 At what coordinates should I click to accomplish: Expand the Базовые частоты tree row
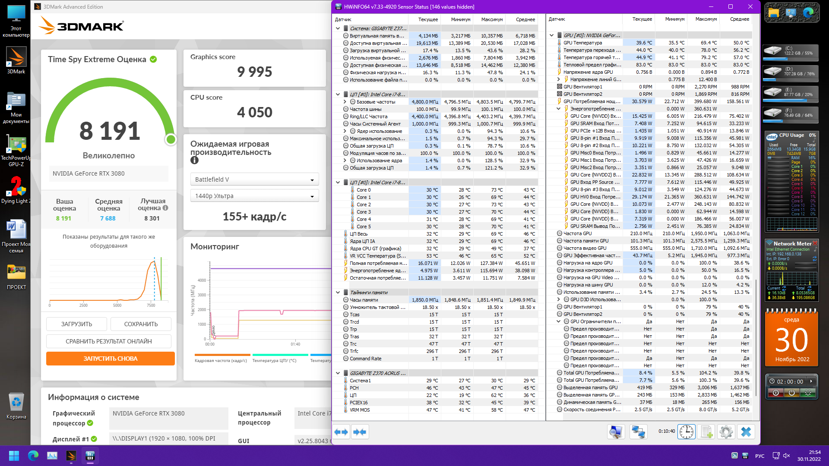coord(345,102)
